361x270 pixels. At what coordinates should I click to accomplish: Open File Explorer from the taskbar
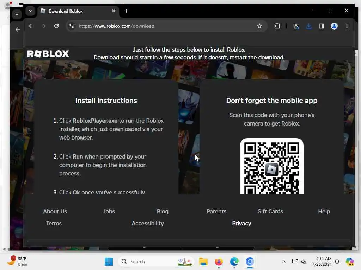pyautogui.click(x=203, y=262)
